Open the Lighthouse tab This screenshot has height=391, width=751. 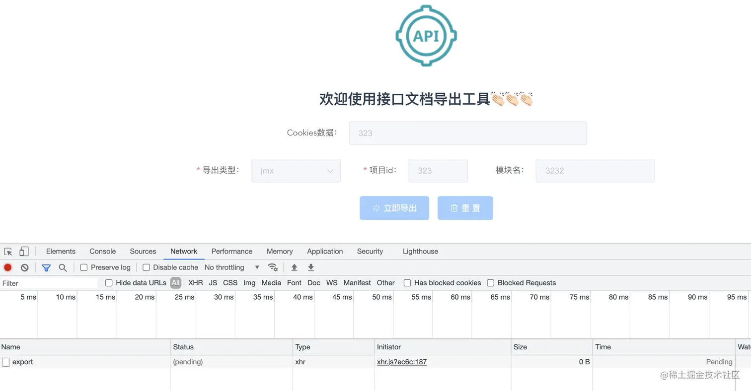[x=421, y=252]
